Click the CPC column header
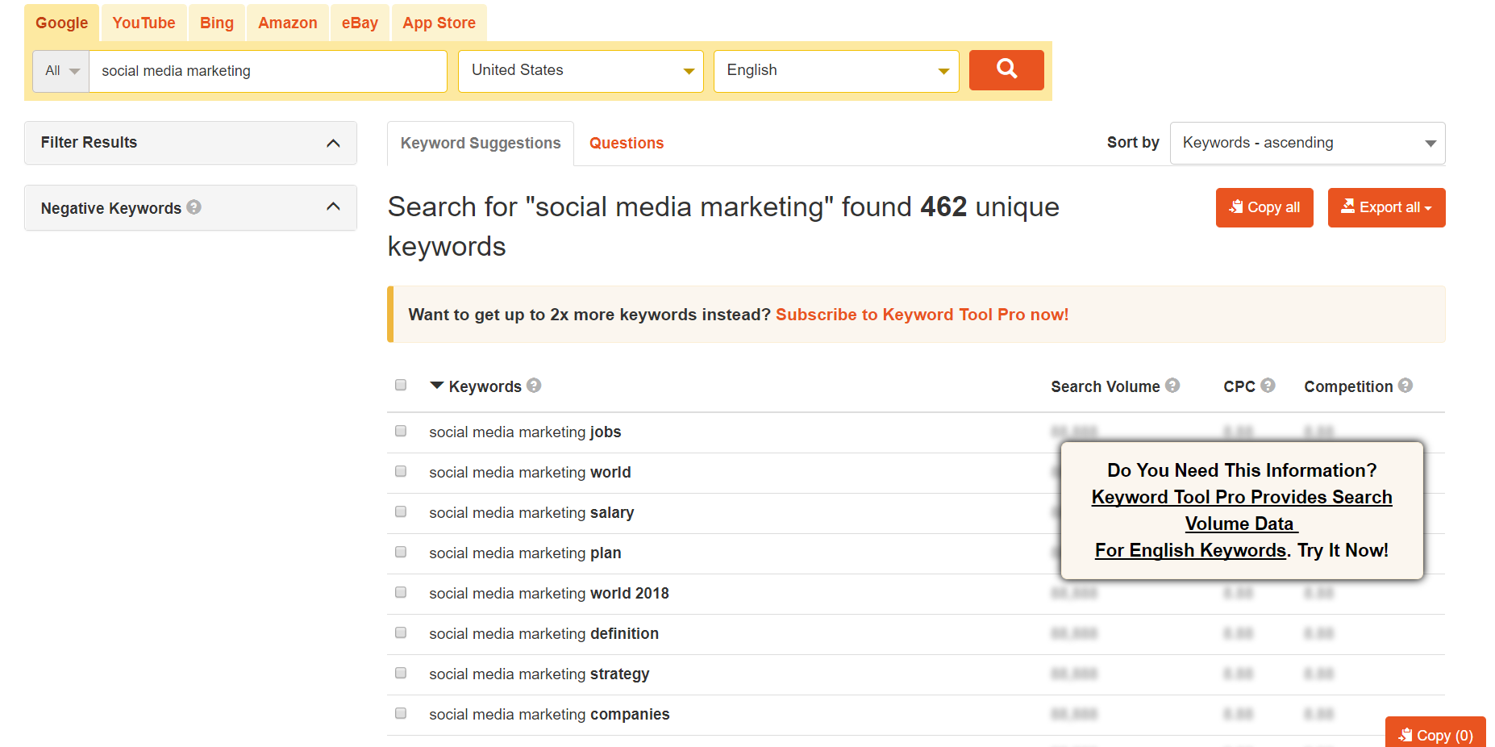1495x747 pixels. [x=1239, y=386]
